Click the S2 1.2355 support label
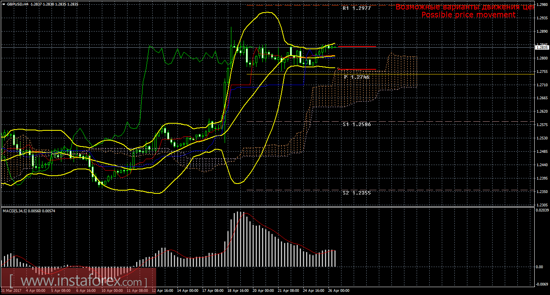550x295 pixels. (x=356, y=193)
